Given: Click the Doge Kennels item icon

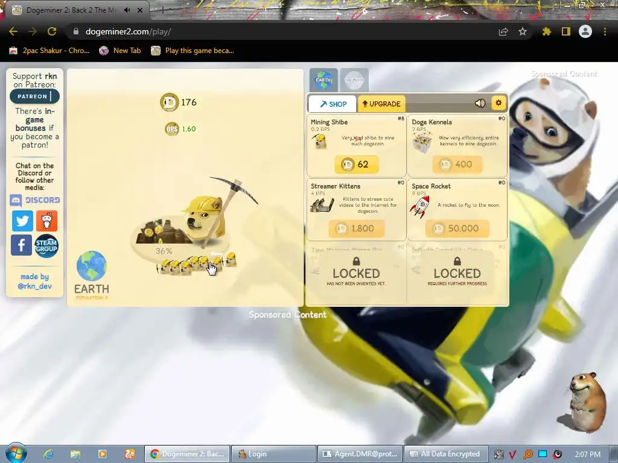Looking at the screenshot, I should (x=422, y=142).
